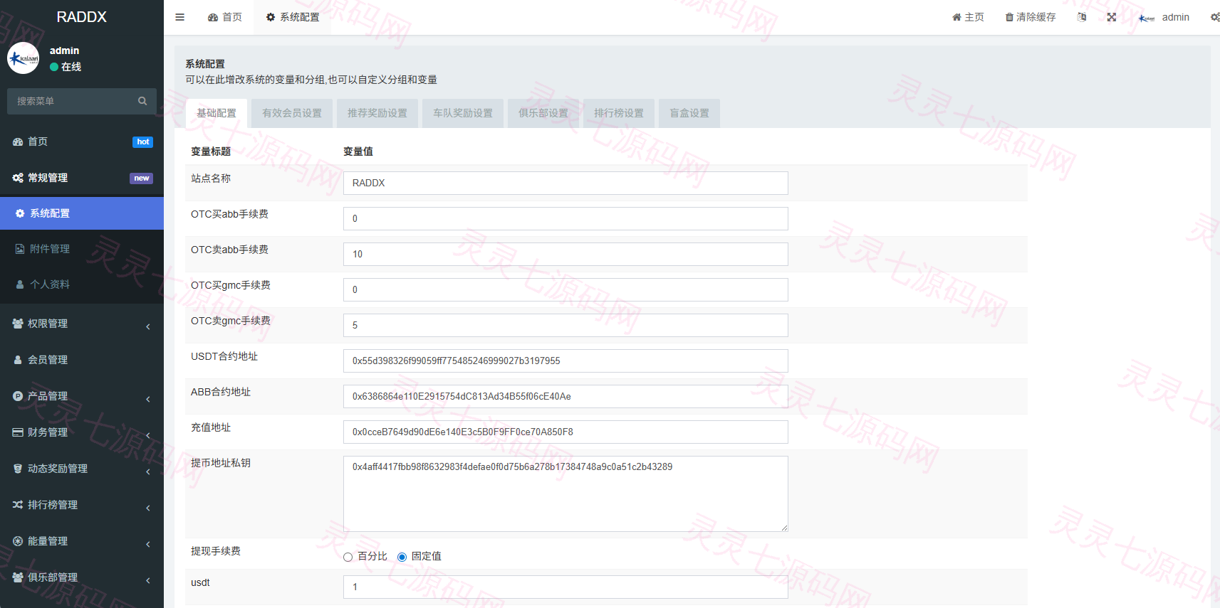Open 附件管理 in the sidebar
The width and height of the screenshot is (1220, 608).
(82, 249)
